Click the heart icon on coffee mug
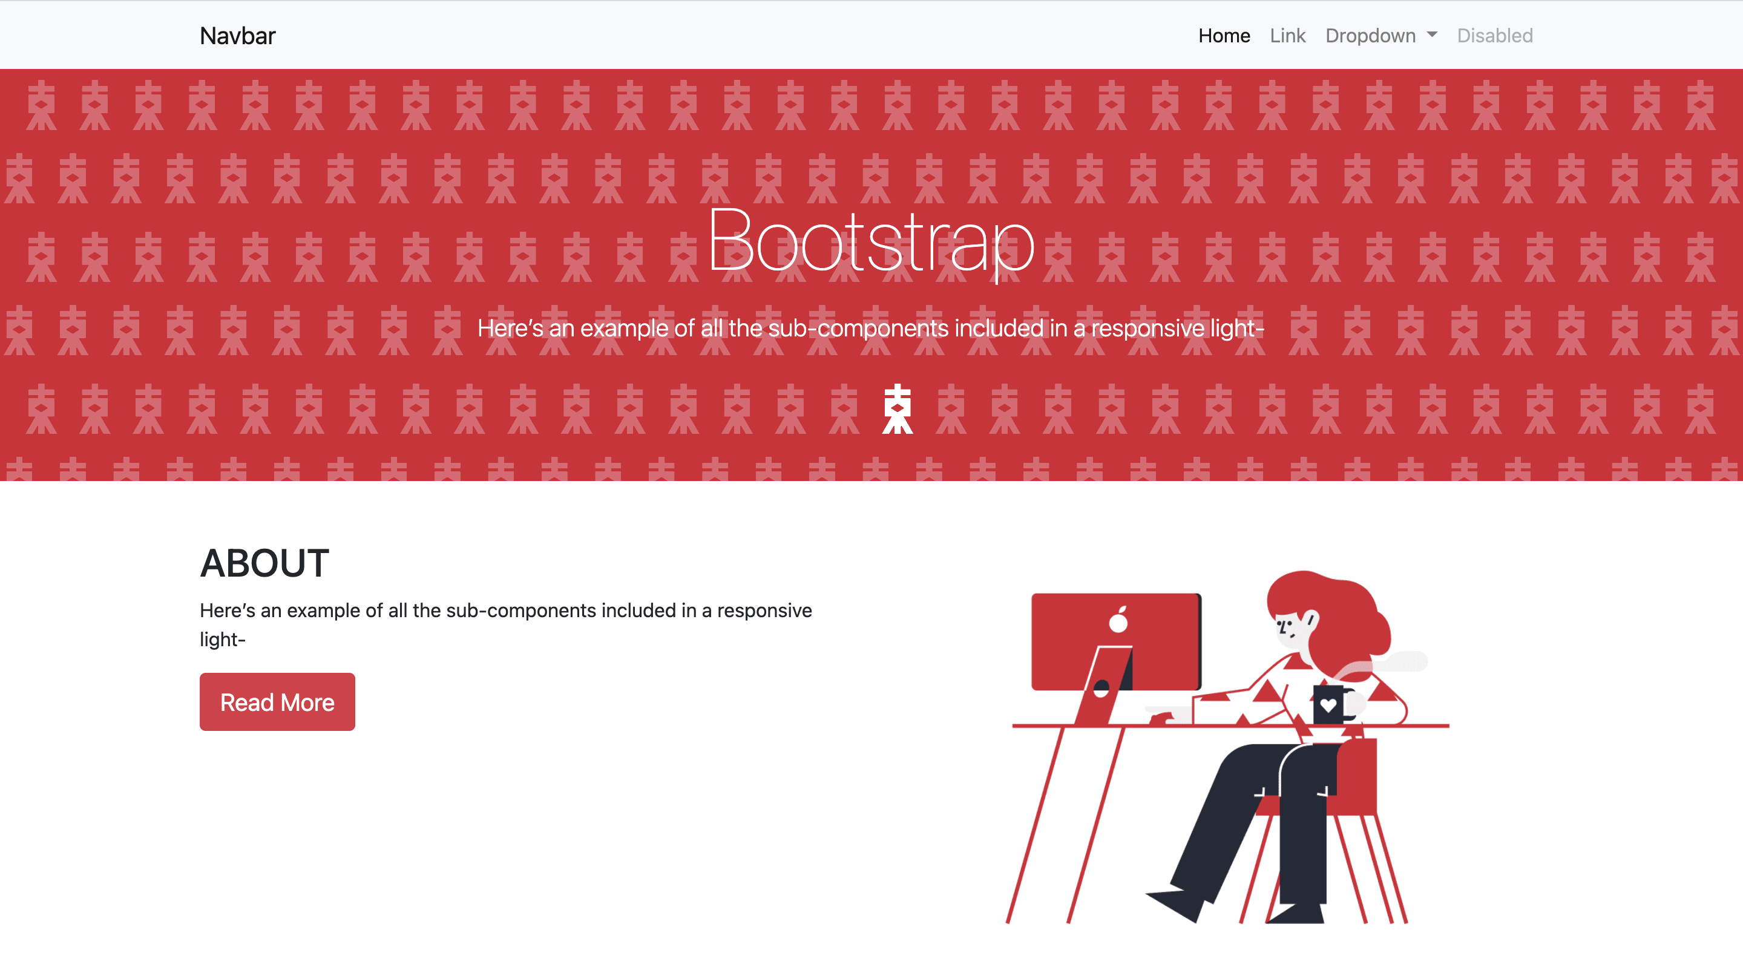 (1328, 704)
